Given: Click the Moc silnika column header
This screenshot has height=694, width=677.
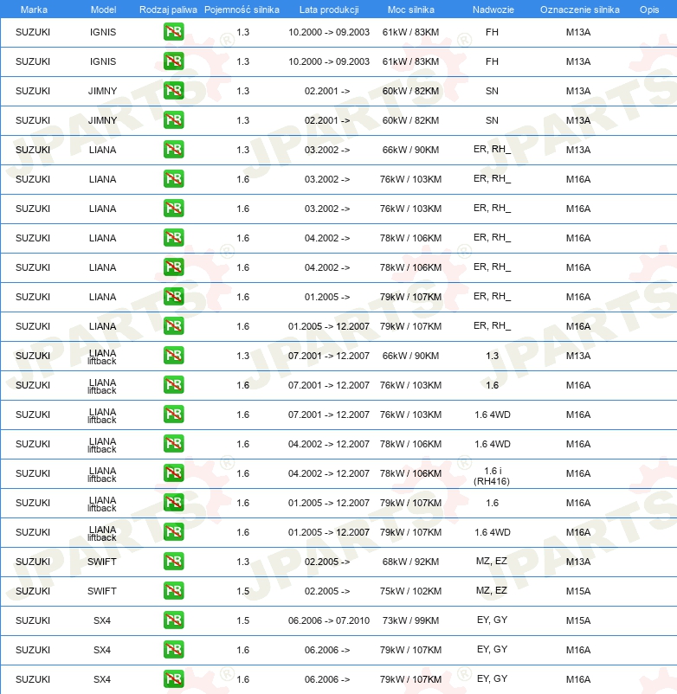Looking at the screenshot, I should coord(411,10).
